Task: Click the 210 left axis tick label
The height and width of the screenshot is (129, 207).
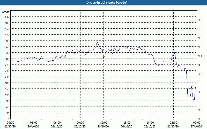Action: pos(7,77)
